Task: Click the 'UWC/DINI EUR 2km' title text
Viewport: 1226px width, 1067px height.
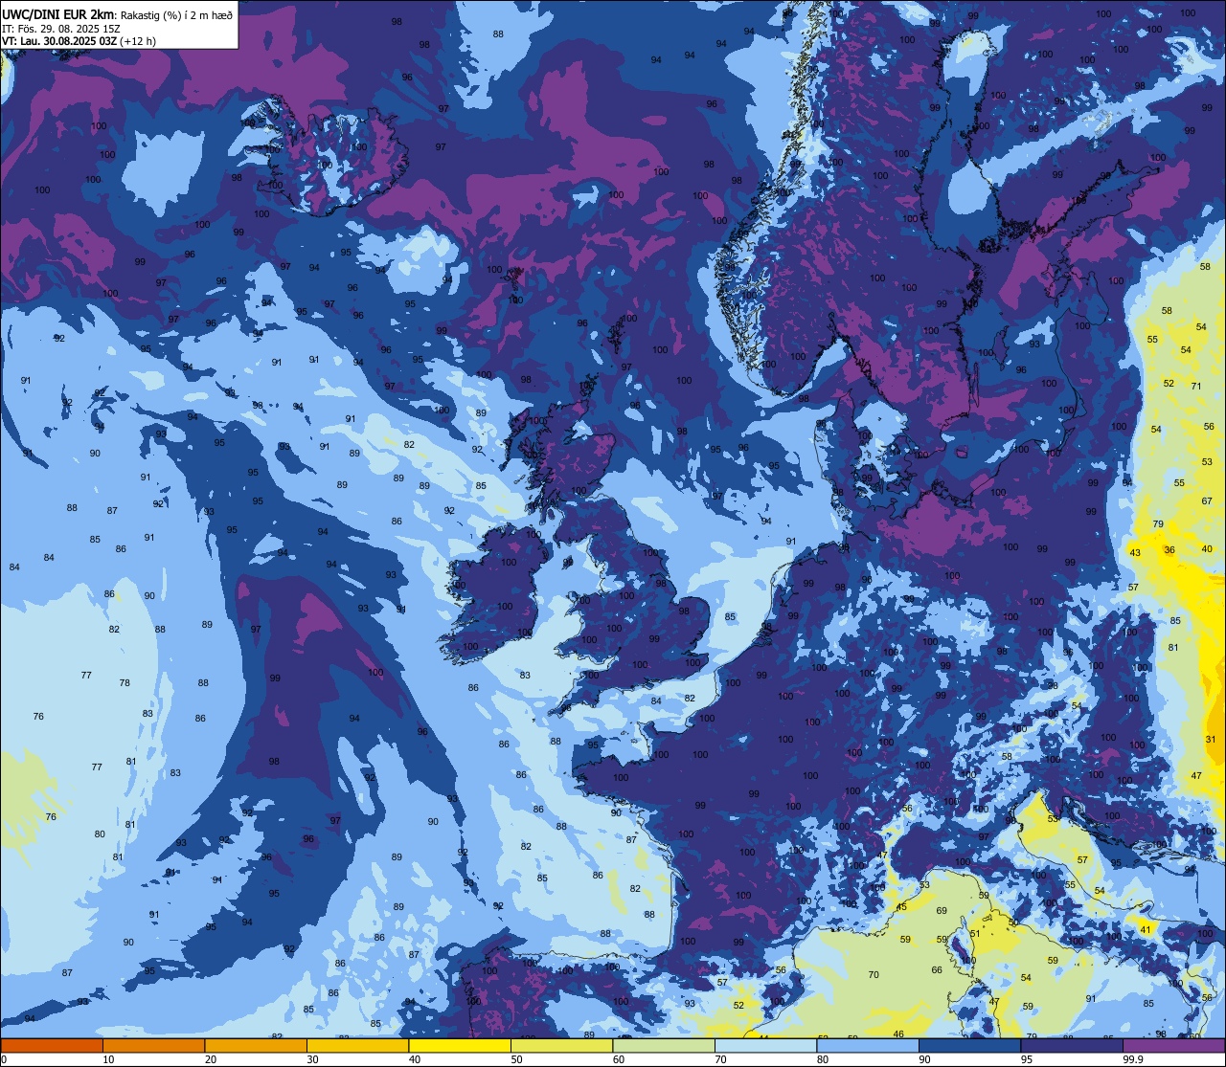Action: click(x=58, y=14)
